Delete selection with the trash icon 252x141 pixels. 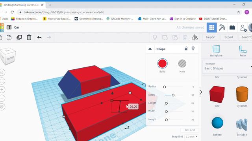click(x=29, y=38)
